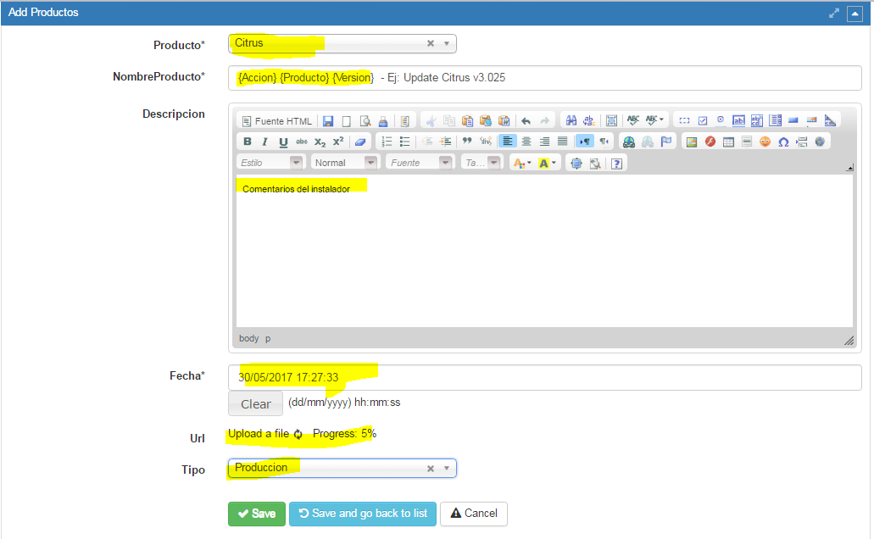Image resolution: width=874 pixels, height=539 pixels.
Task: Toggle Subscript formatting
Action: pos(320,142)
